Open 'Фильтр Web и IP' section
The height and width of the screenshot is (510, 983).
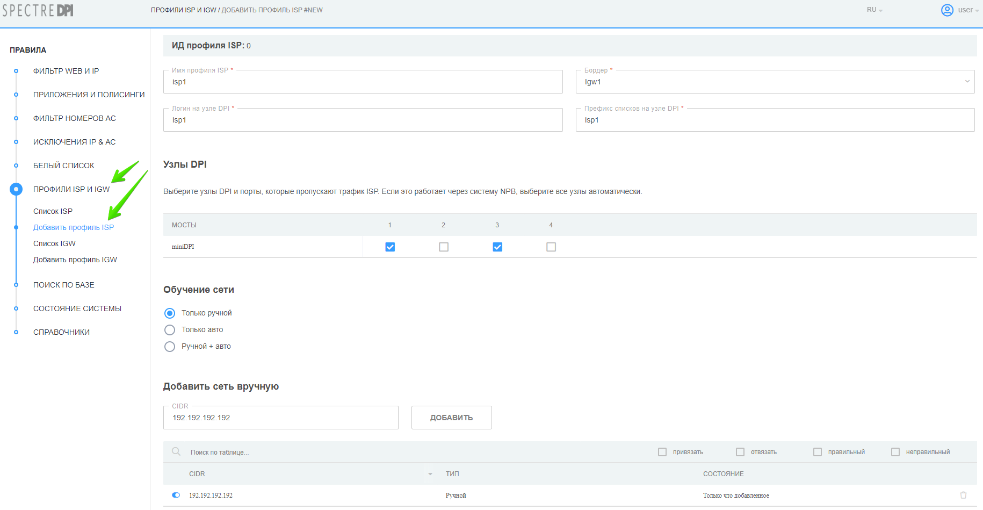pos(66,71)
